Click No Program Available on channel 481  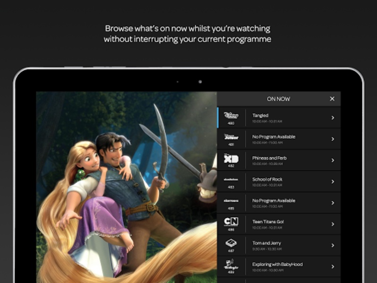tap(274, 137)
